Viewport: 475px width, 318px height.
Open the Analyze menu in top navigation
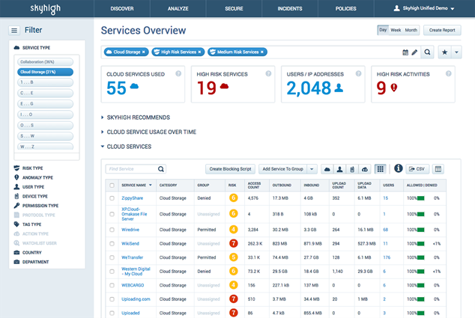pos(178,8)
